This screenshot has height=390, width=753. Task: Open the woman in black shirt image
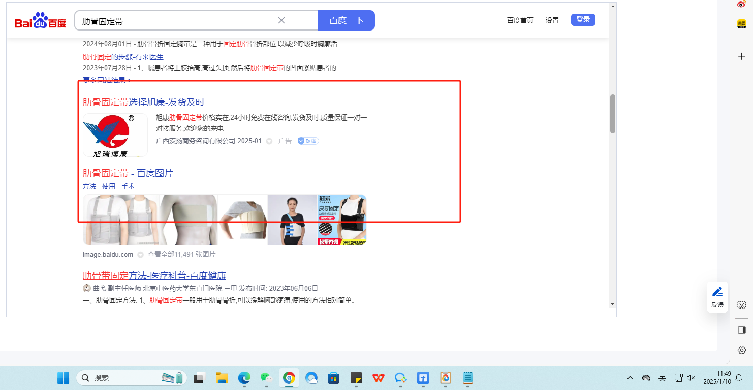point(292,220)
